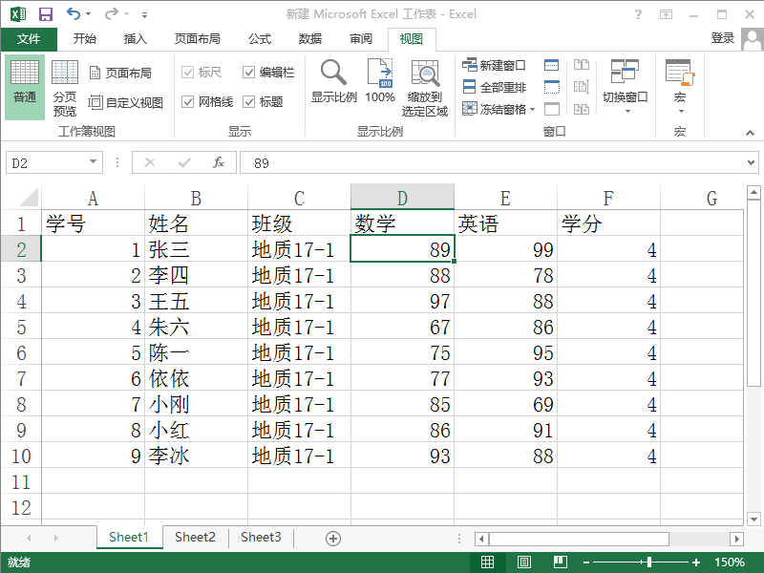Open the Data (数据) tab
Screen dimensions: 764x573
tap(310, 39)
